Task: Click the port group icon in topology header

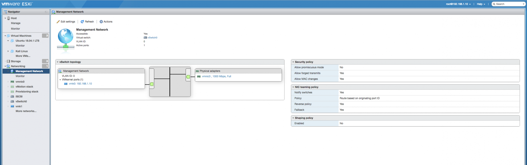Action: 60,71
